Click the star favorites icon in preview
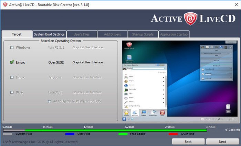Image resolution: width=241 pixels, height=146 pixels. (126, 113)
